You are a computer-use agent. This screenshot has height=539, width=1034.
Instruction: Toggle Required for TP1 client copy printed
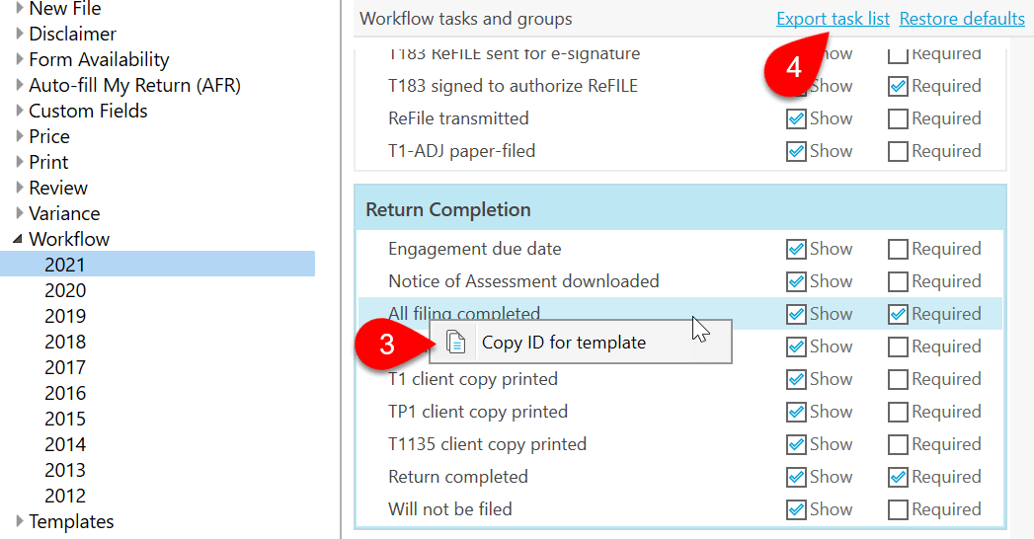[x=898, y=412]
